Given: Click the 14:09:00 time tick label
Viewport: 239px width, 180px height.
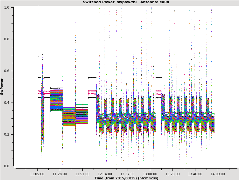Looking at the screenshot, I should coord(218,174).
